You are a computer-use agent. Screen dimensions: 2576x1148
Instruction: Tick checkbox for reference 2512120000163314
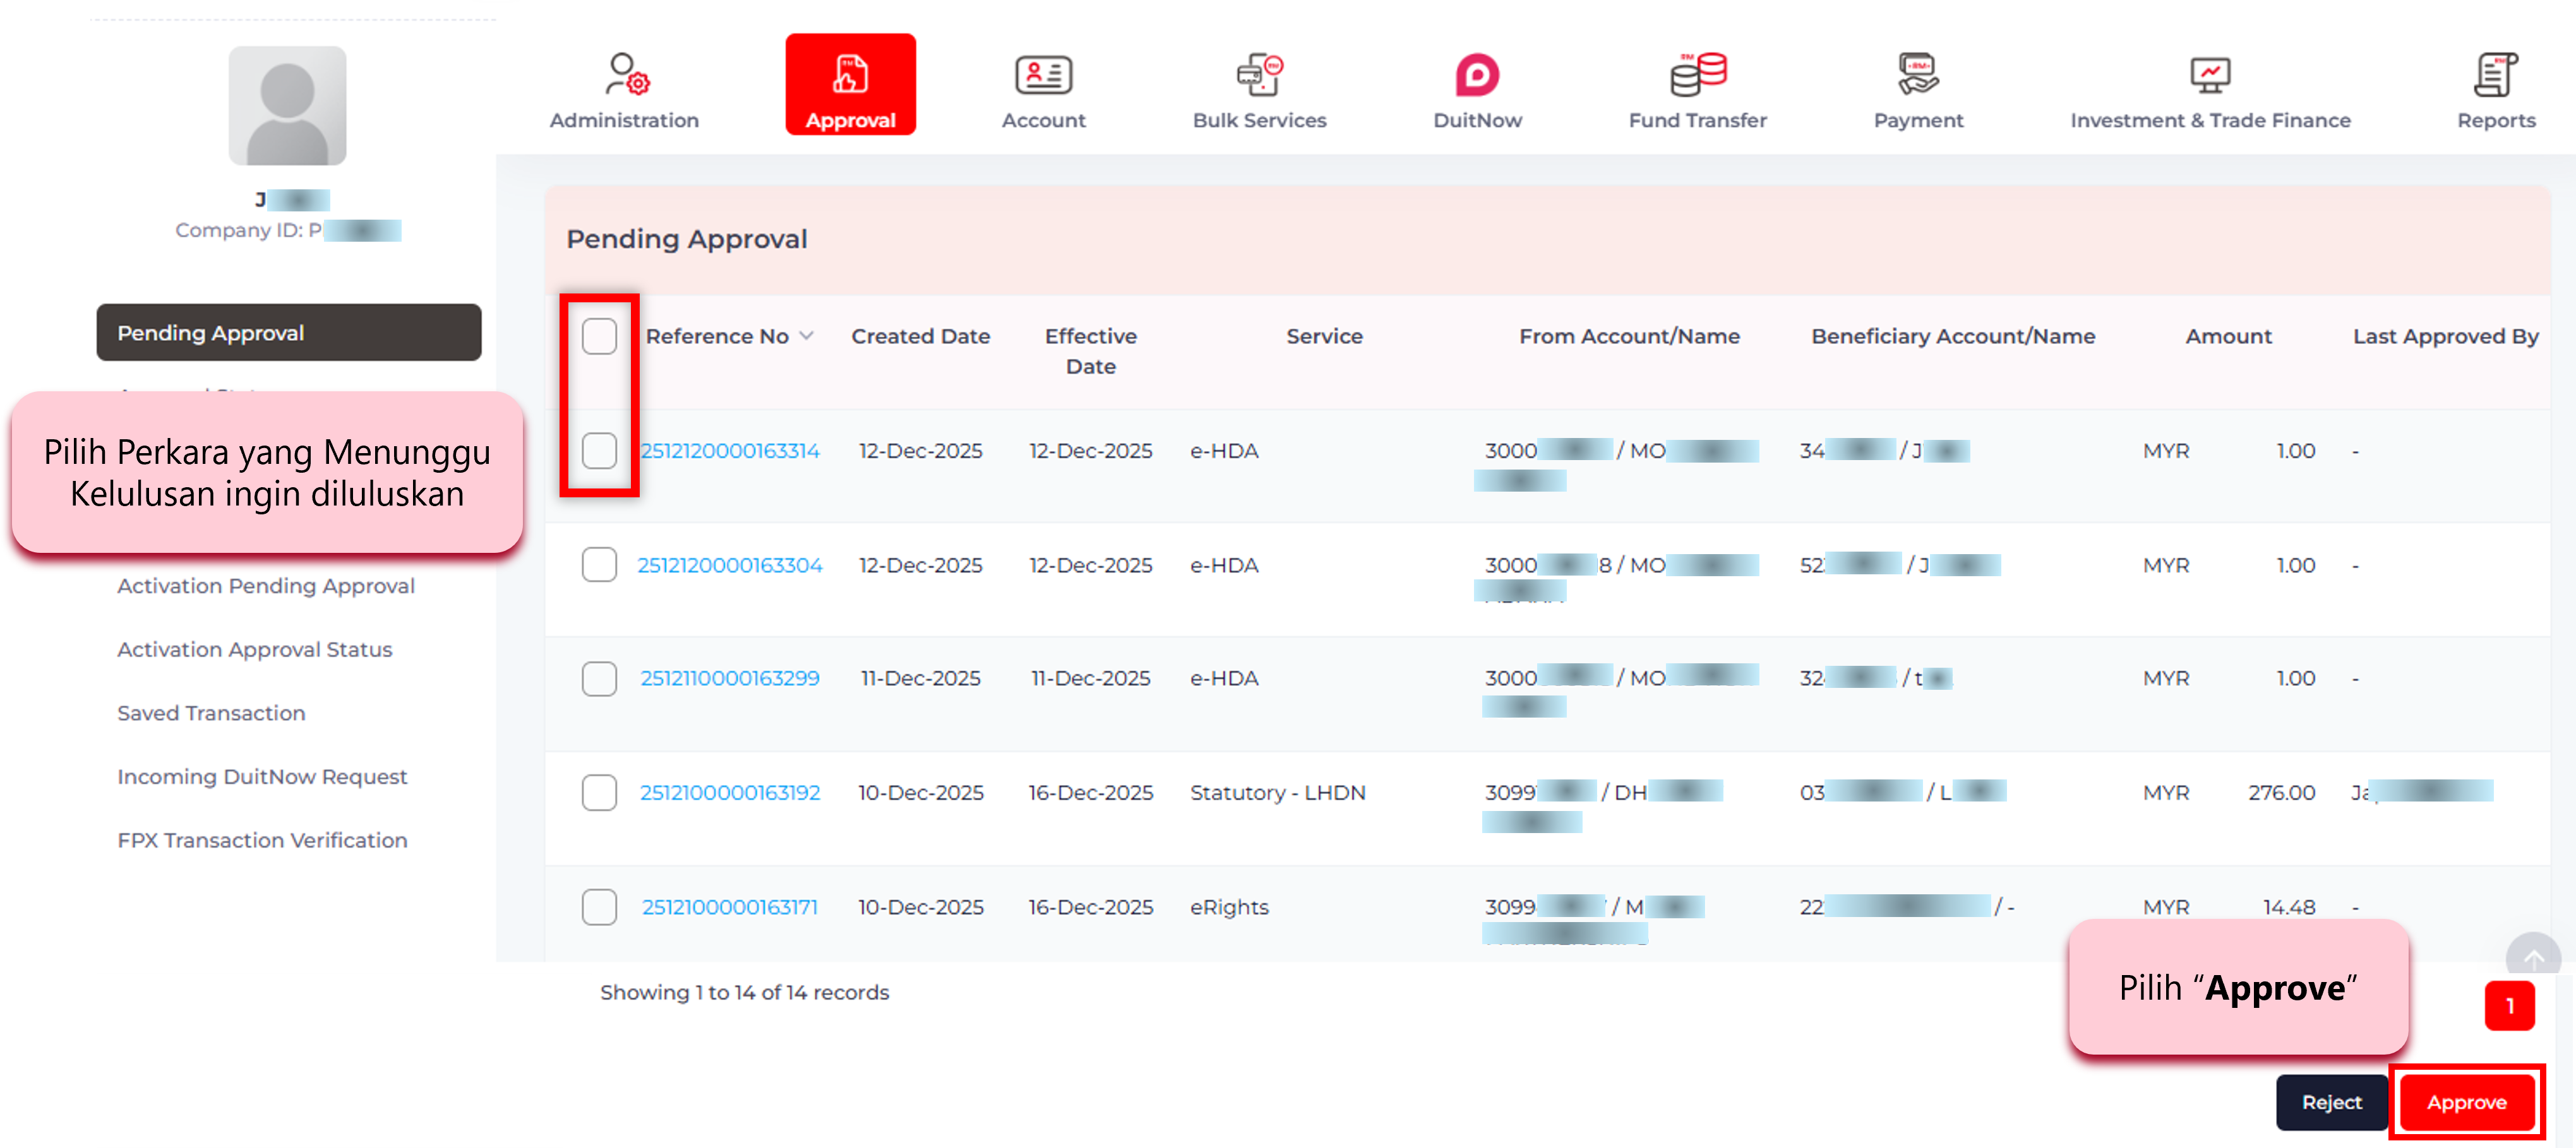(x=599, y=451)
